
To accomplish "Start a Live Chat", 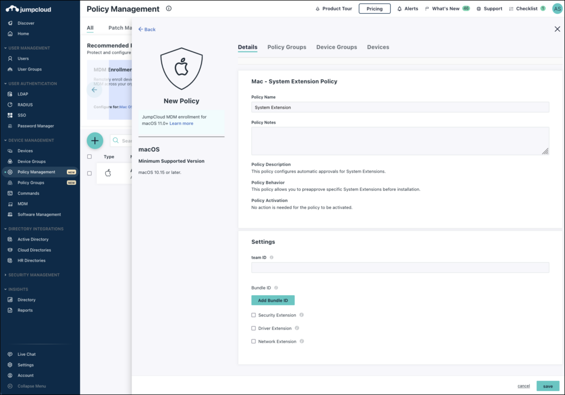I will 26,354.
